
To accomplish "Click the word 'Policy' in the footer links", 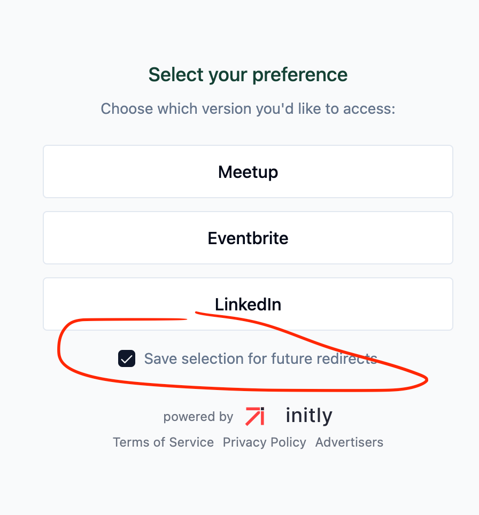I will tap(288, 442).
